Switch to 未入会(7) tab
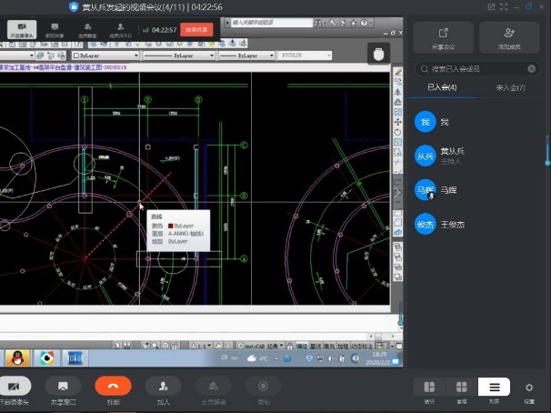Screen dimensions: 551x413 coord(509,88)
